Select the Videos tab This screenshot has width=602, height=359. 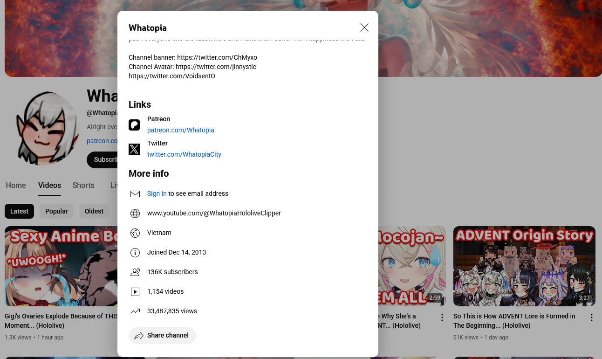(49, 185)
